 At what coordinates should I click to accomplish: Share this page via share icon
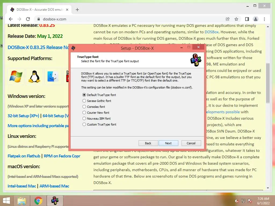pos(228,19)
